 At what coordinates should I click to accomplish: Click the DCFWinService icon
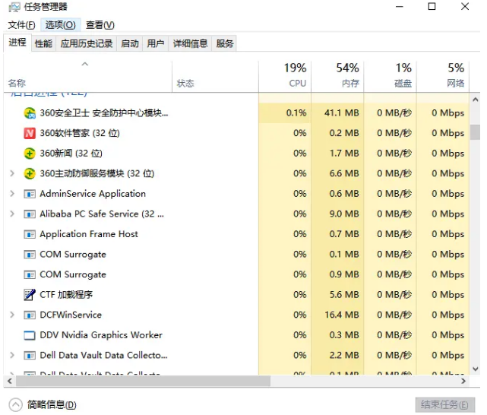point(30,315)
